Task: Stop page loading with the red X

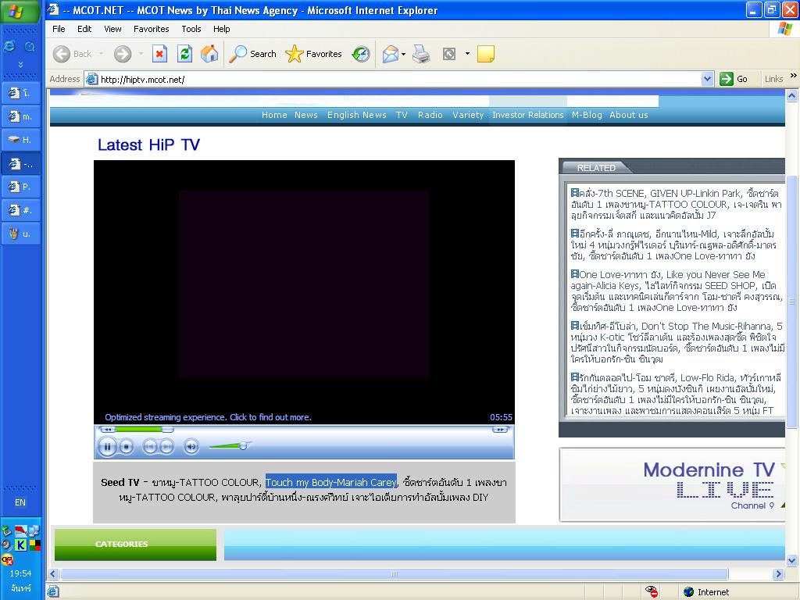Action: (159, 54)
